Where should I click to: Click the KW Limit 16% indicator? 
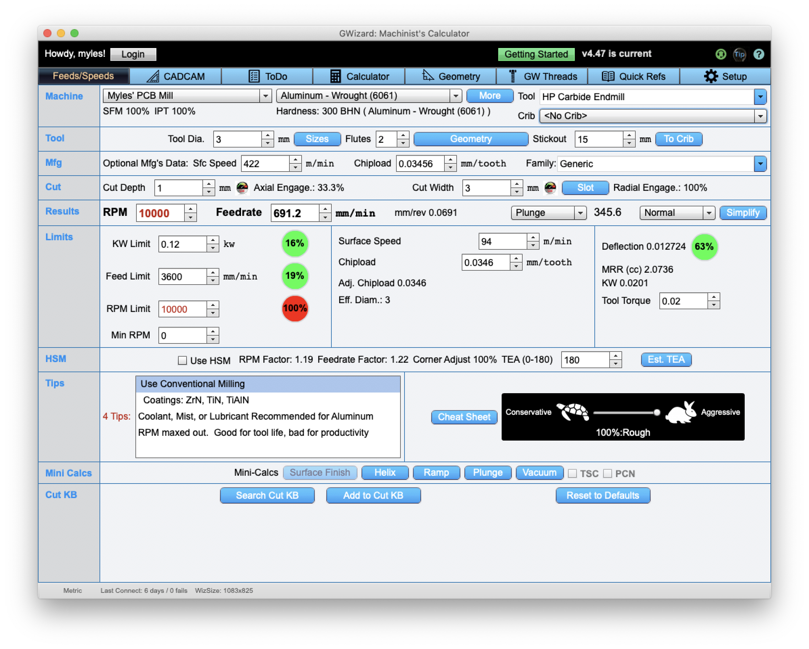tap(295, 244)
